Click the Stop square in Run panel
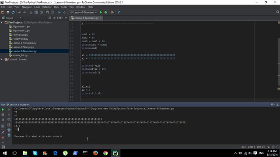 point(3,115)
